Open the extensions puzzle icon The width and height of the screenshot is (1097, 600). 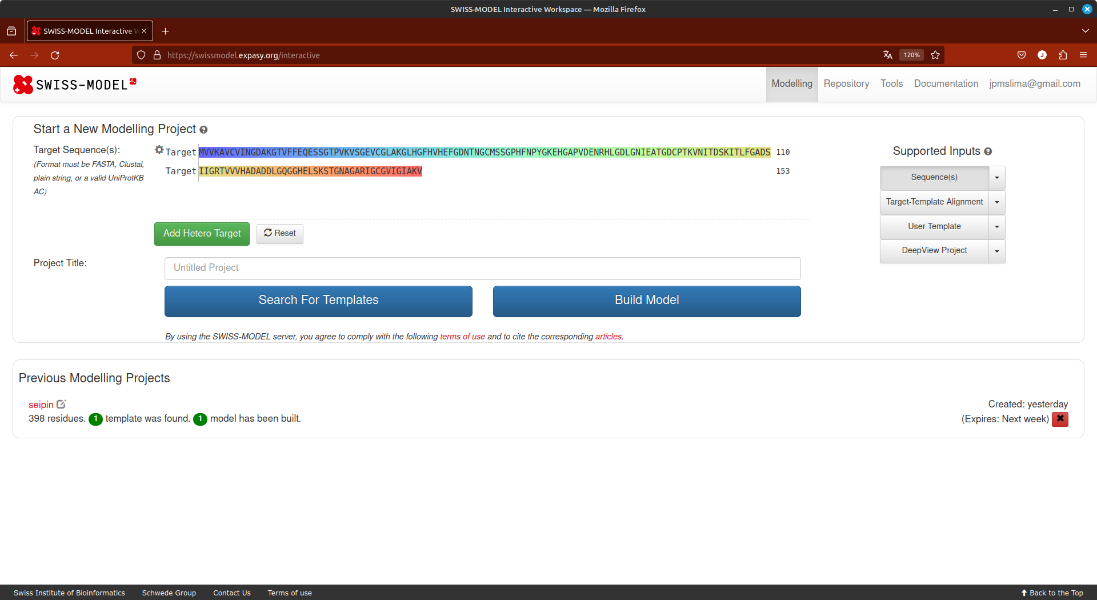[1063, 55]
